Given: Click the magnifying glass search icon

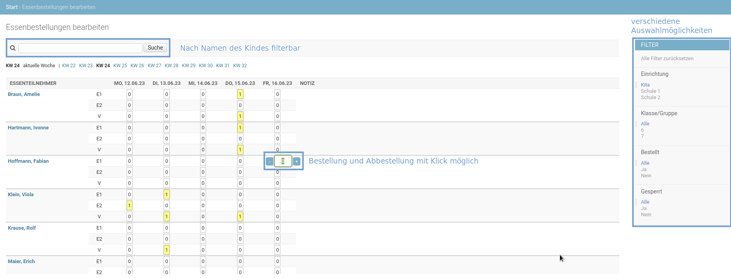Looking at the screenshot, I should coord(13,48).
